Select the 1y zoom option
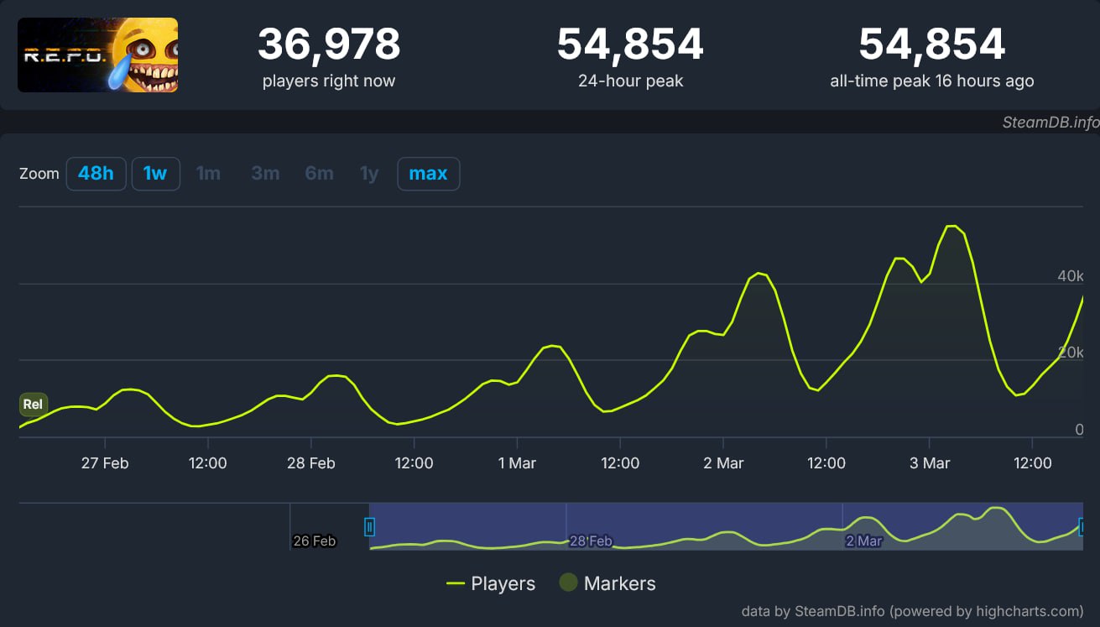This screenshot has width=1100, height=627. [x=369, y=174]
